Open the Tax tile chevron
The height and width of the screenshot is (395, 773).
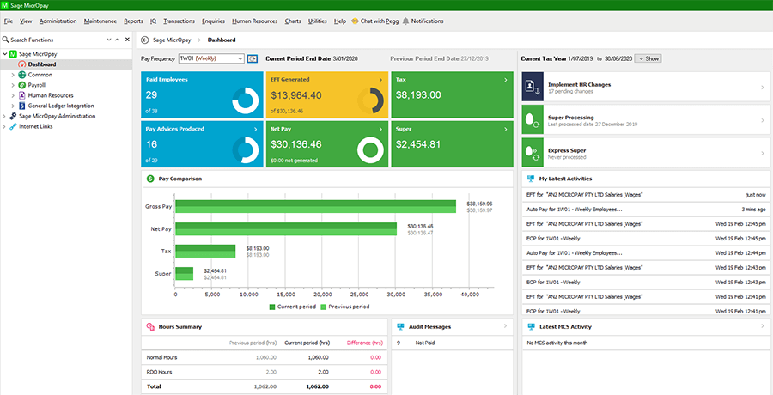pos(506,79)
